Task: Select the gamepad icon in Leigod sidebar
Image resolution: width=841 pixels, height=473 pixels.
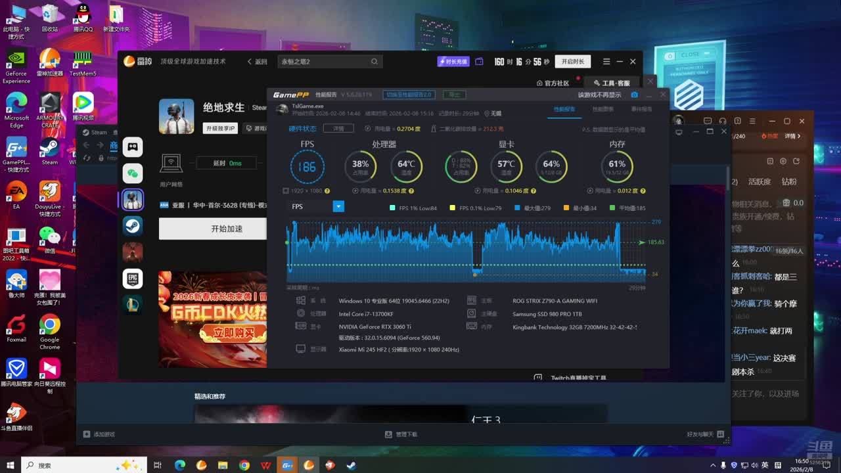Action: (x=132, y=147)
